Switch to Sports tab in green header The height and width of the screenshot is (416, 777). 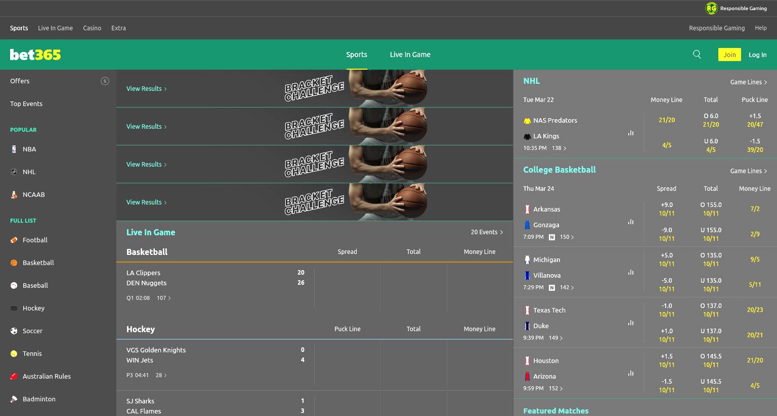coord(357,55)
